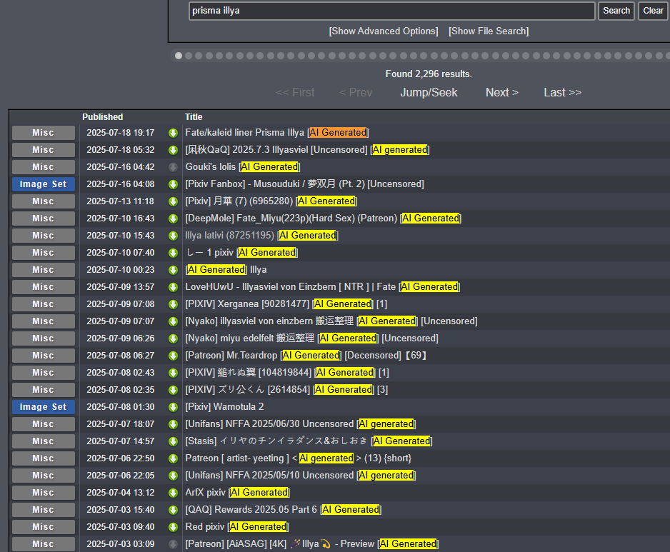
Task: Click the Misc badge dated 2025-07-03 09:40
Action: [43, 527]
